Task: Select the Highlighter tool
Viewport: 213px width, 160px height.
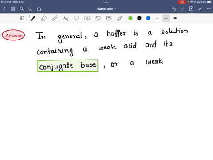Action: coord(55,18)
